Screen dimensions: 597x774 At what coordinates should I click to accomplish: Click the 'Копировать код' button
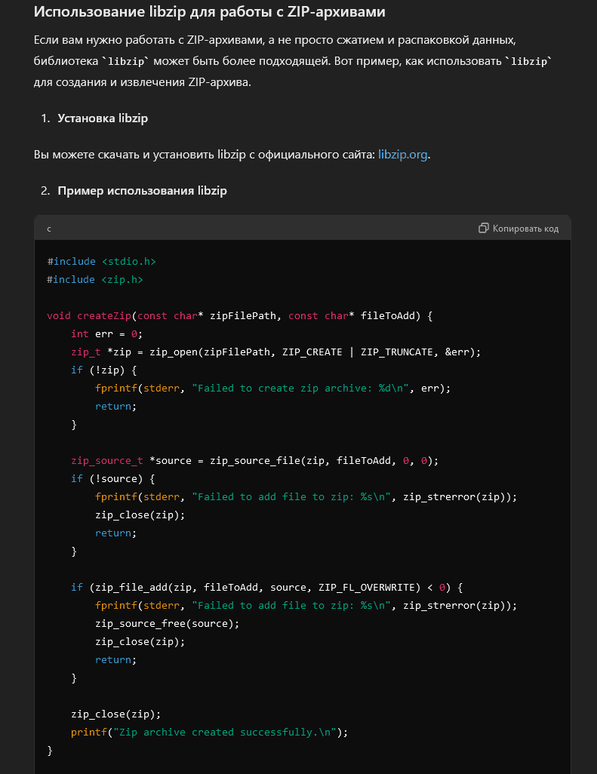[x=524, y=228]
